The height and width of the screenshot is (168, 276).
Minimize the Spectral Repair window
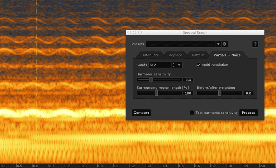[x=135, y=32]
